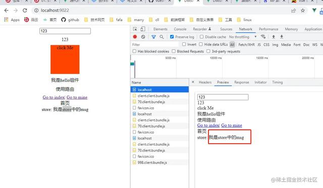This screenshot has width=323, height=188.
Task: Open network conditions wifi icon
Action: 263,37
